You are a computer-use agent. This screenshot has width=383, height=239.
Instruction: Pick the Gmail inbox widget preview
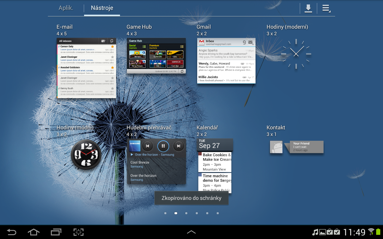[226, 61]
